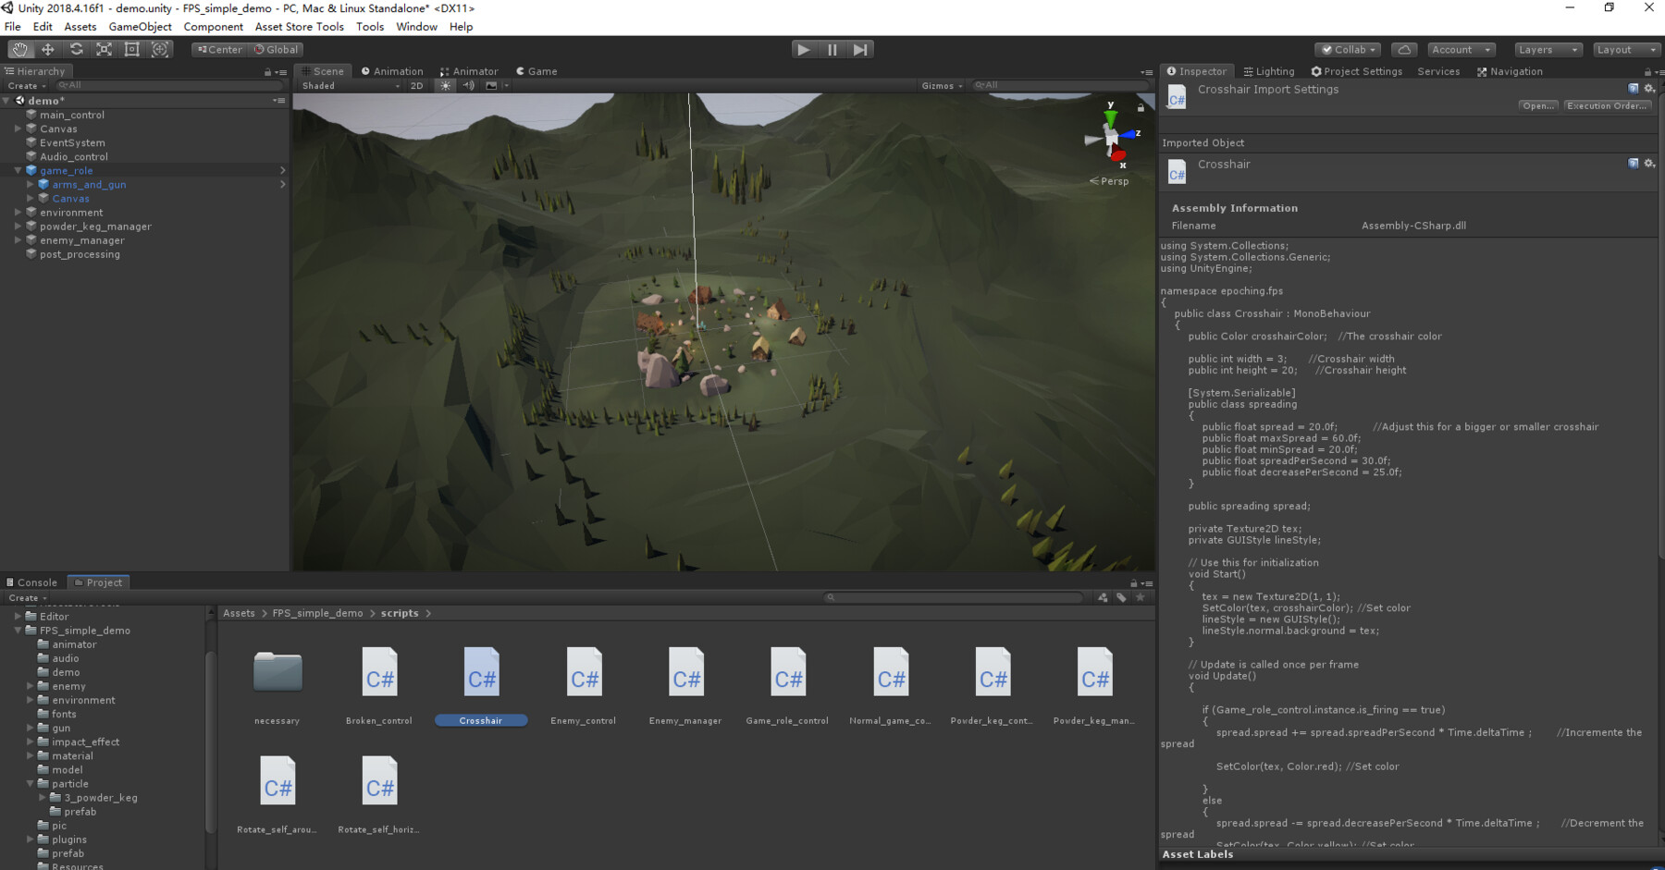
Task: Open the cloud services icon
Action: click(1404, 50)
